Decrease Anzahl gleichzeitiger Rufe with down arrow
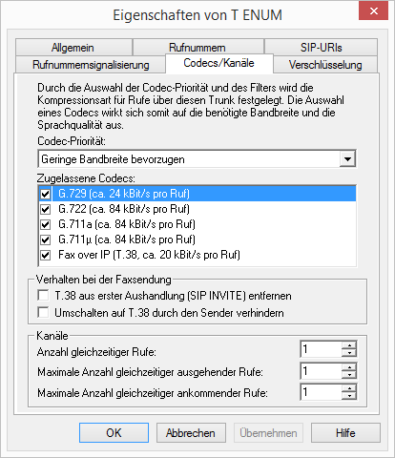 (349, 353)
